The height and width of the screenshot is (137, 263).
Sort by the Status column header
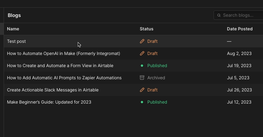coord(147,29)
